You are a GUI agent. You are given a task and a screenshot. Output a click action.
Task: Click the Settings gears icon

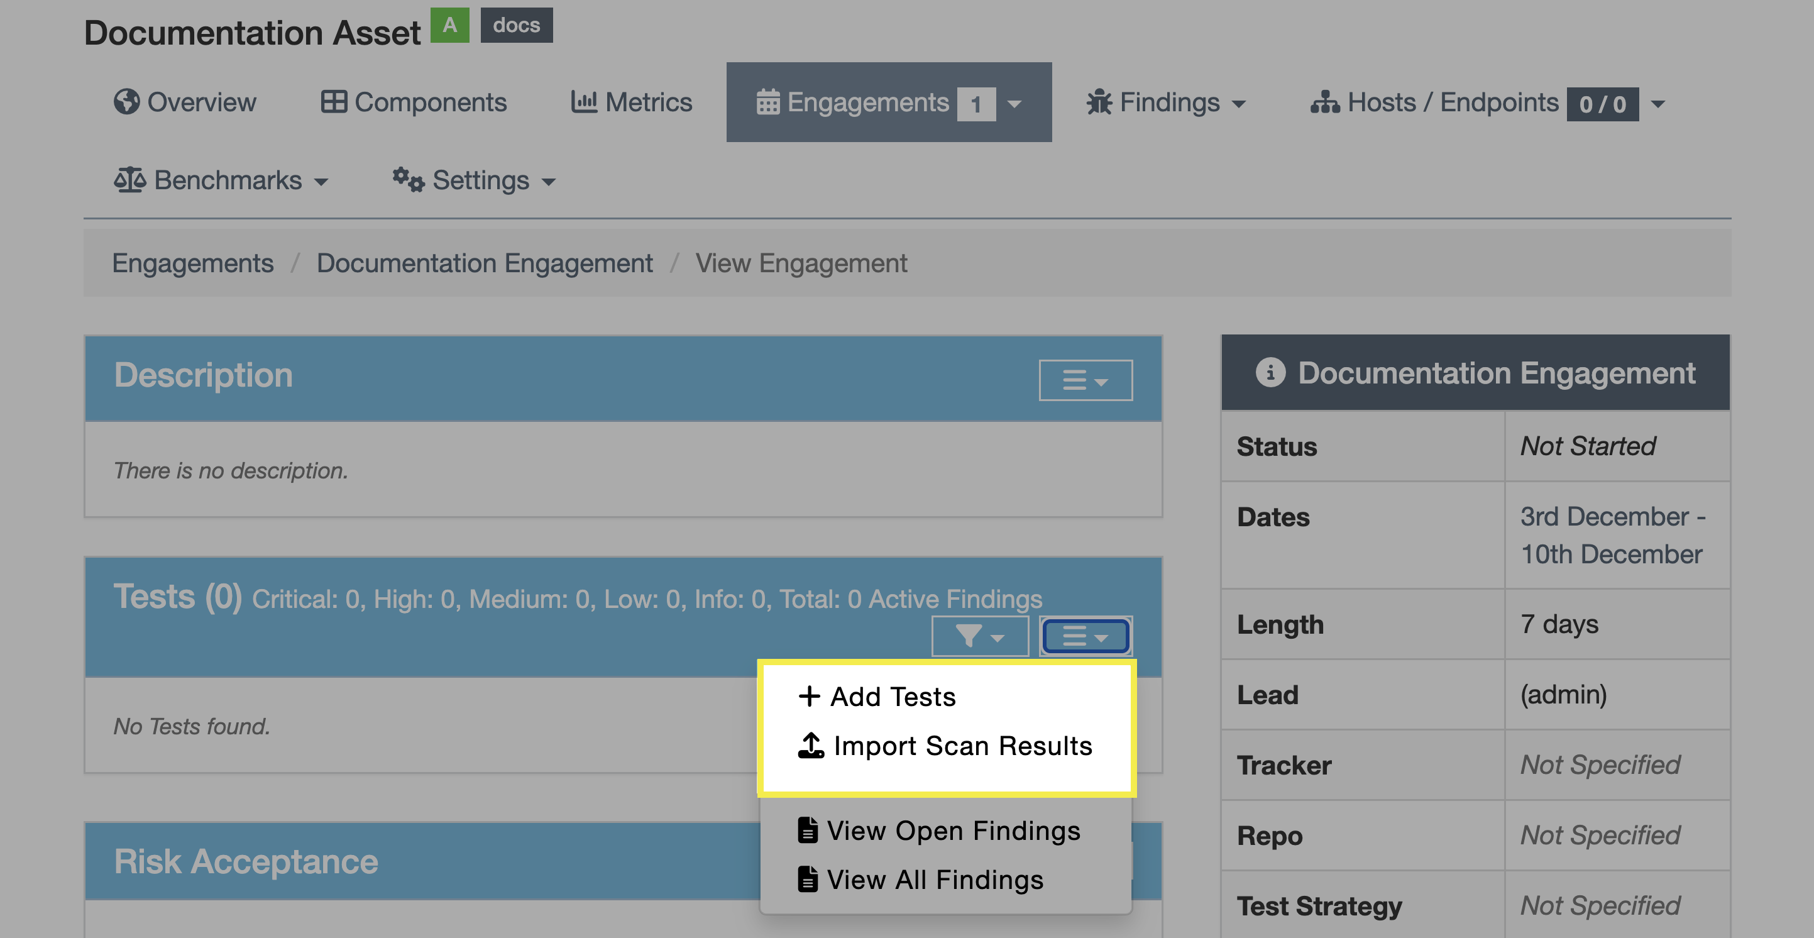pos(409,180)
